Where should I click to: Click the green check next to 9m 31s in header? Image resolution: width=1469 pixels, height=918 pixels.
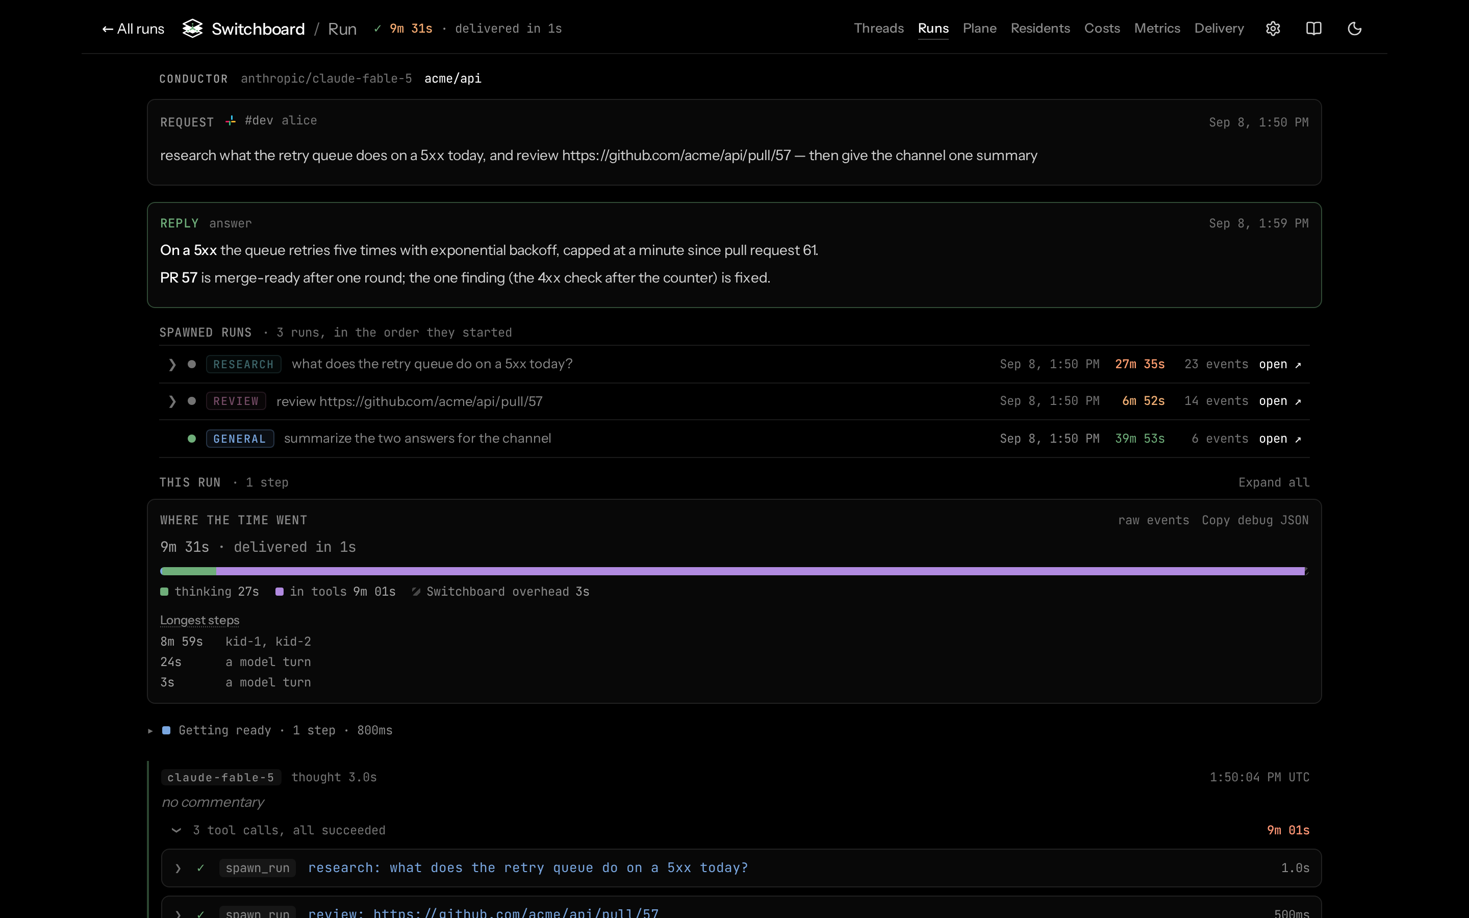[377, 29]
